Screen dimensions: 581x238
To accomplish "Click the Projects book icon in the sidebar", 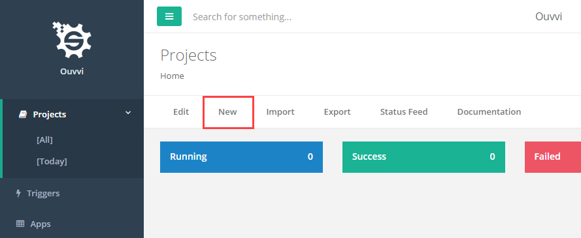I will [x=23, y=115].
